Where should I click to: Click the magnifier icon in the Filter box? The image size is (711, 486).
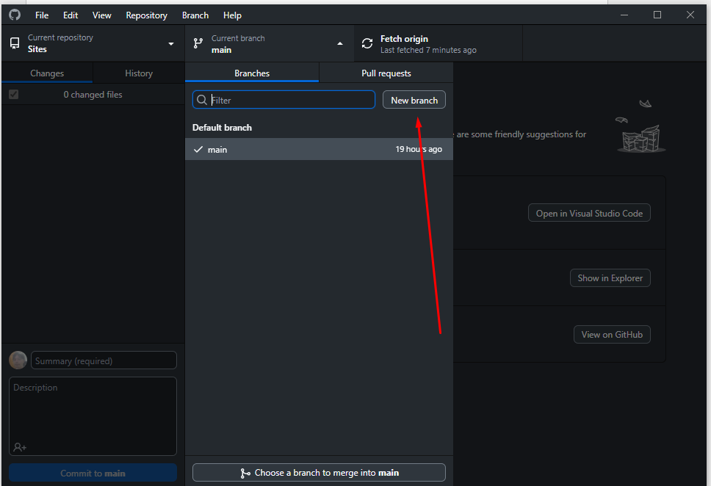point(202,100)
